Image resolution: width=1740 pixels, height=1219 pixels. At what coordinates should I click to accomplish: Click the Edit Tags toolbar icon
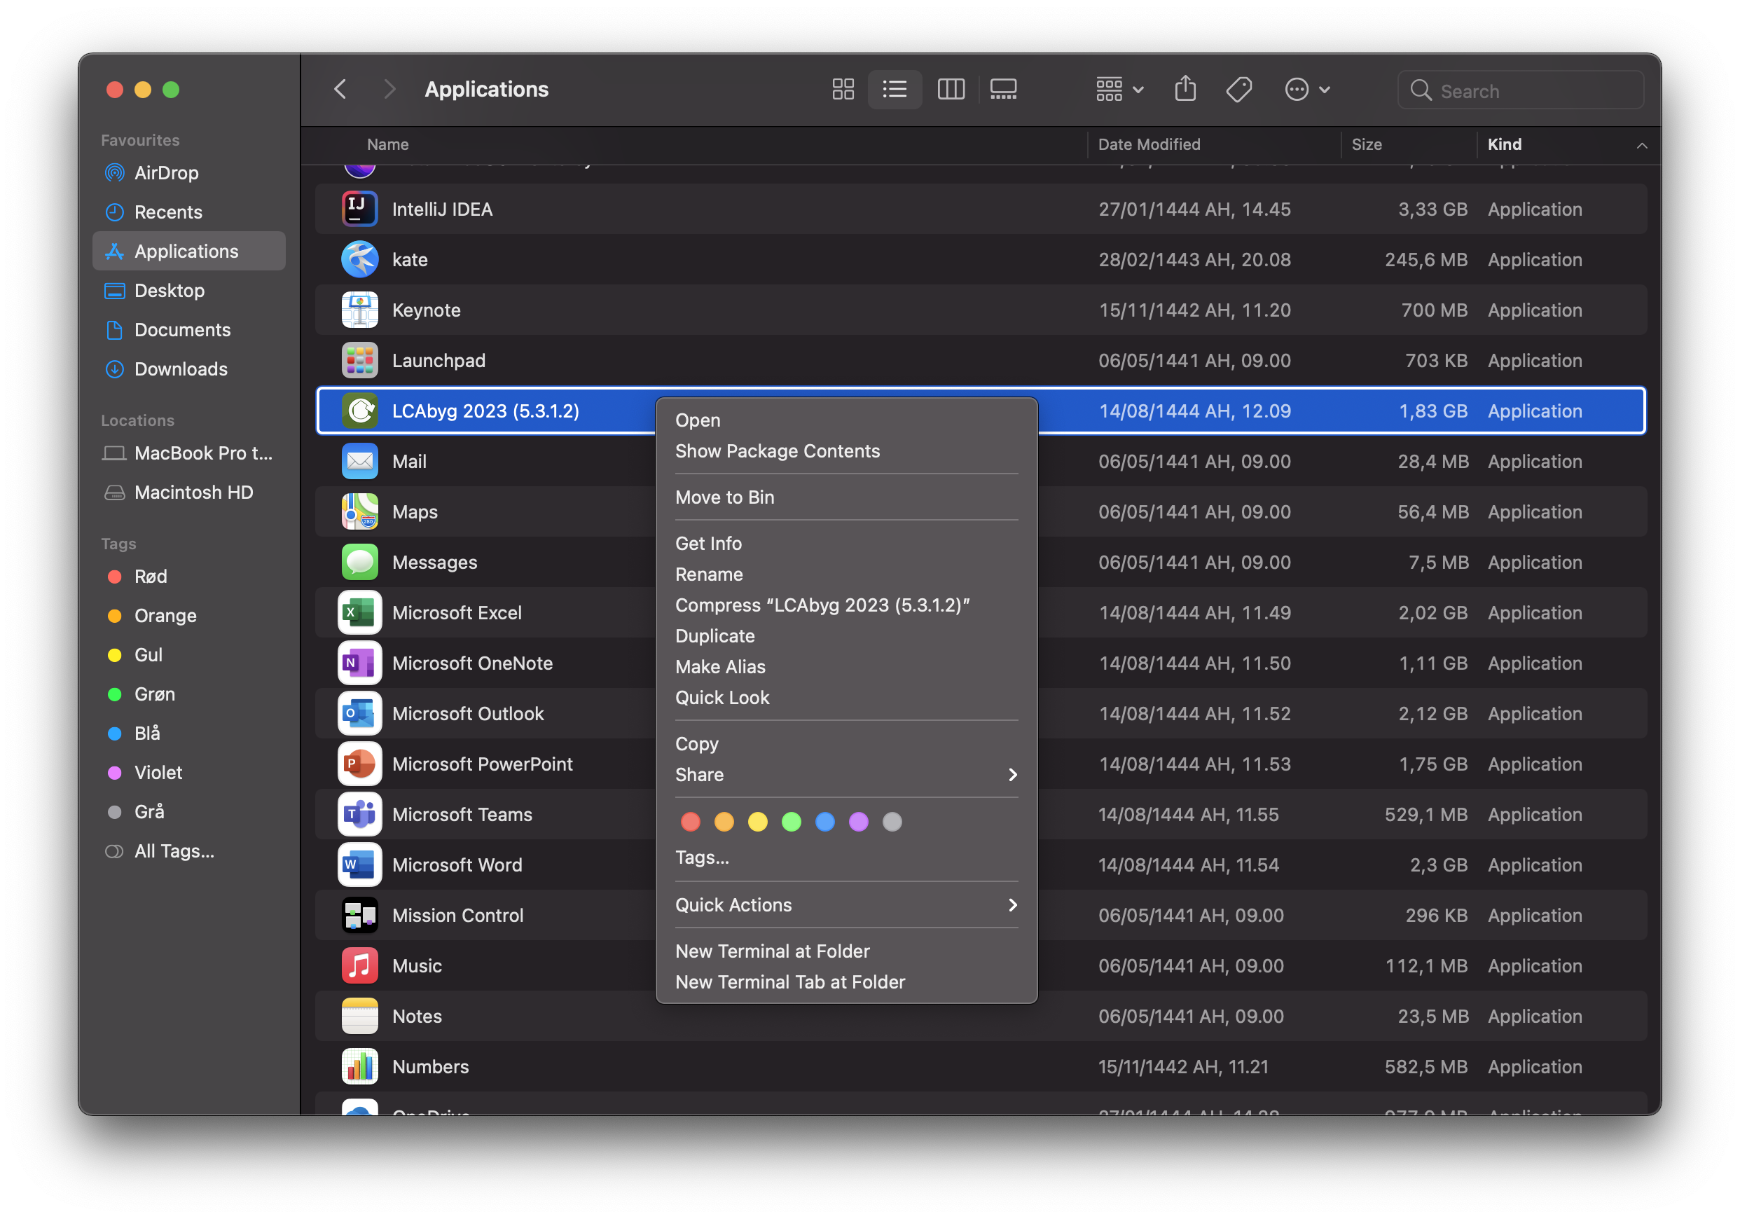(1238, 90)
